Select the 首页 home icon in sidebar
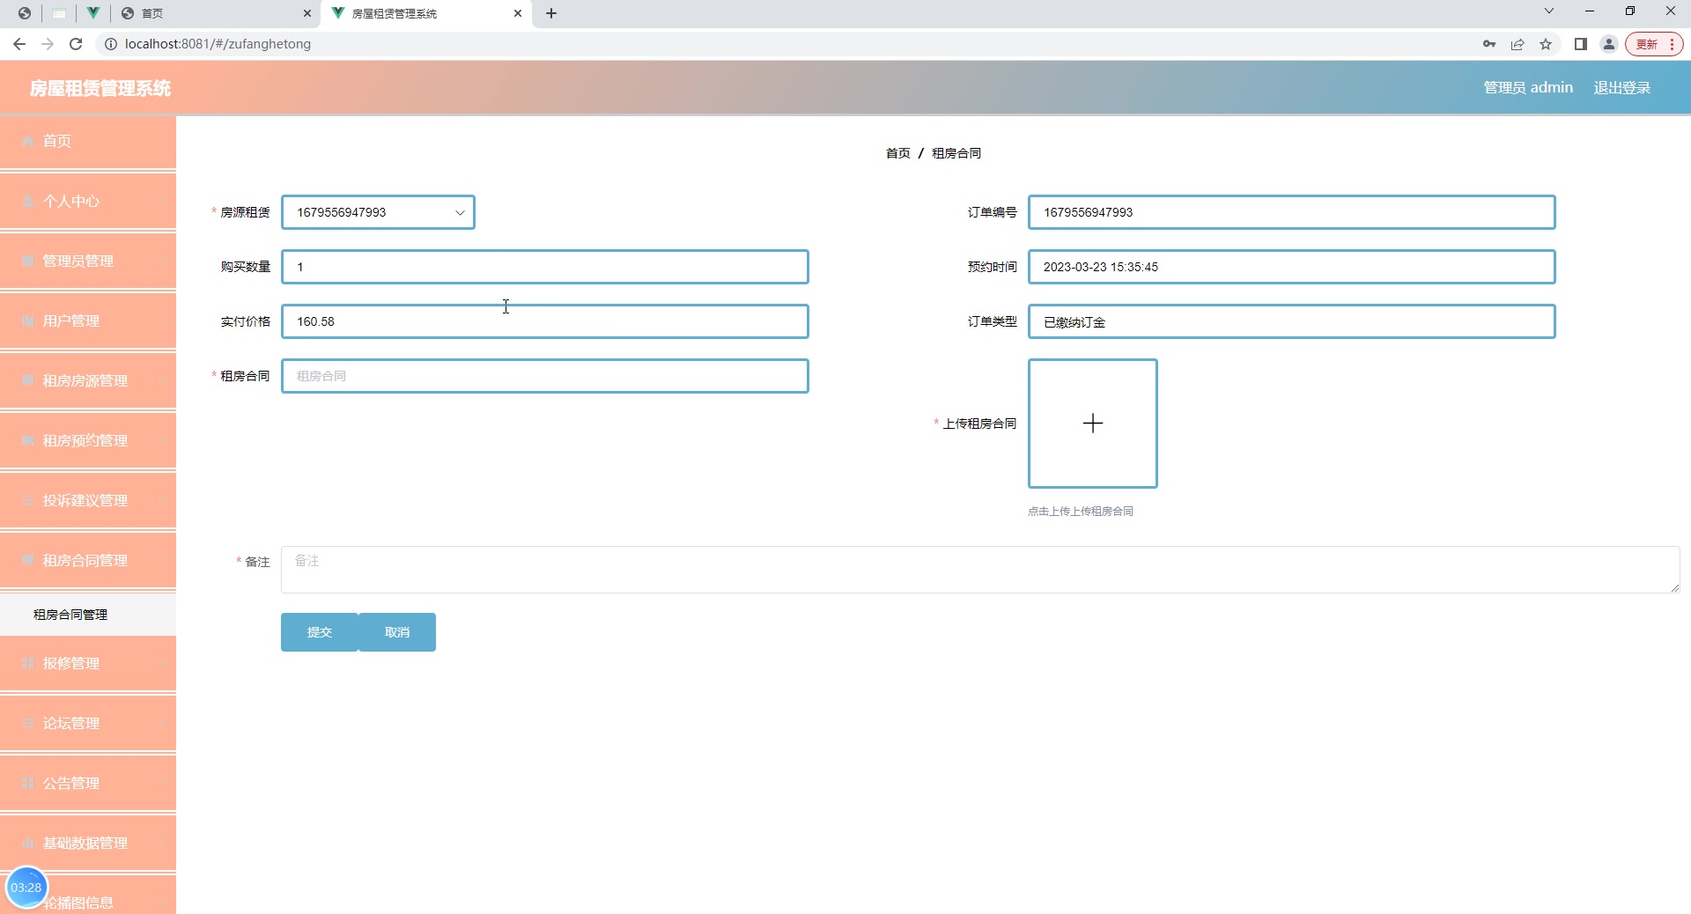This screenshot has width=1691, height=914. [x=27, y=141]
